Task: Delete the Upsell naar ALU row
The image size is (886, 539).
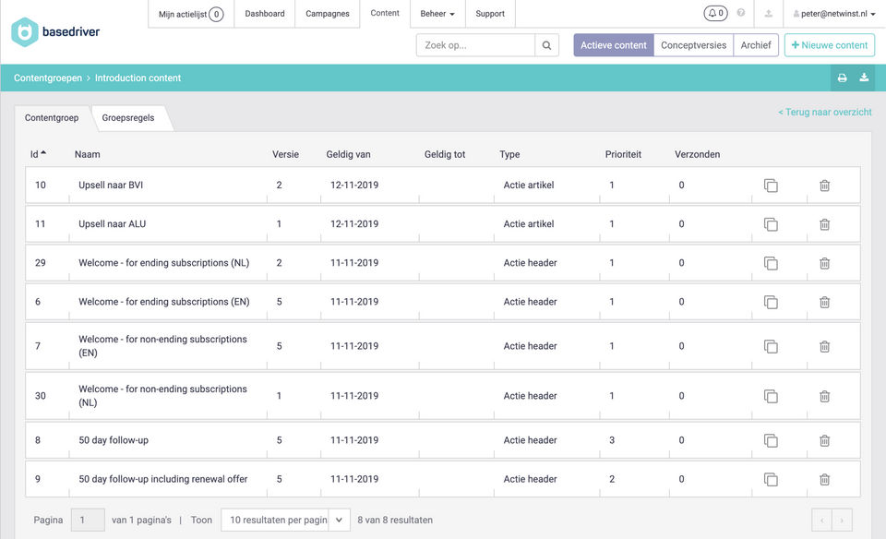Action: pyautogui.click(x=824, y=224)
